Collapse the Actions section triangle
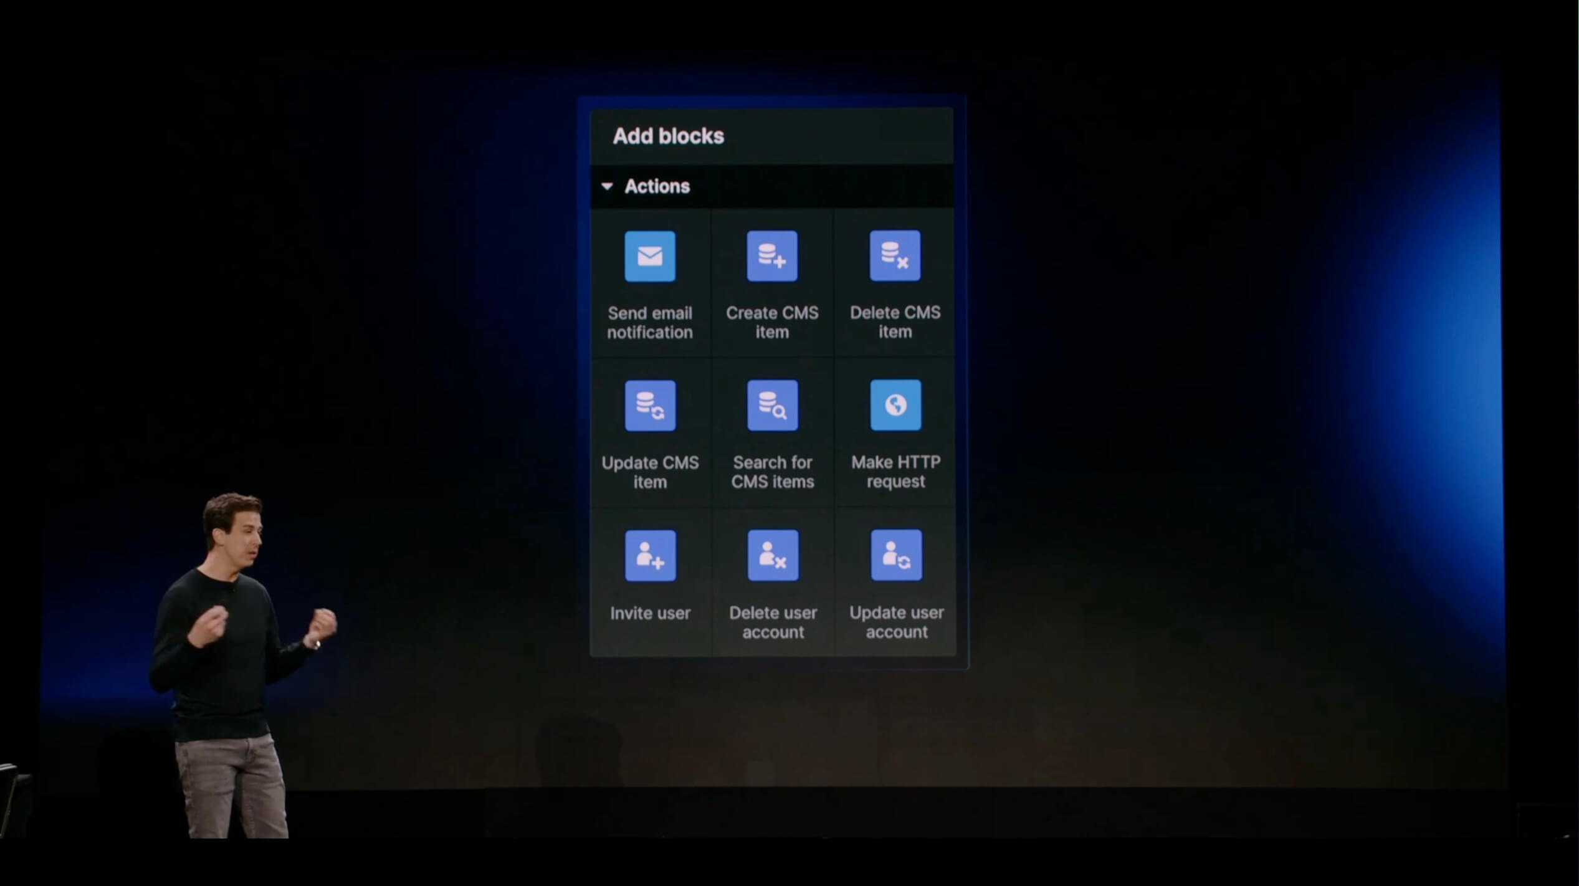1579x886 pixels. pos(607,186)
